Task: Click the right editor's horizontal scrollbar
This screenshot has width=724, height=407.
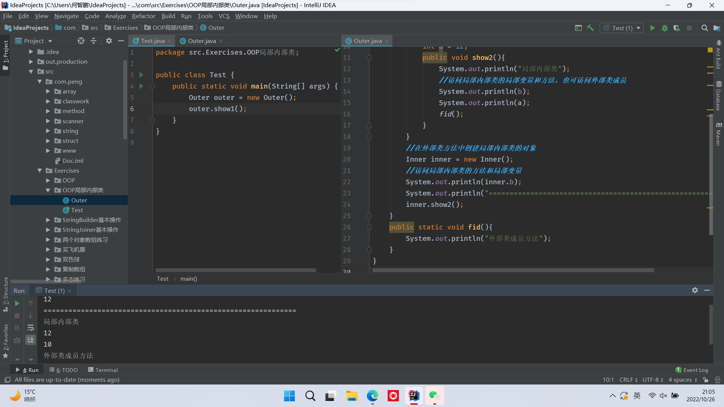Action: point(513,270)
